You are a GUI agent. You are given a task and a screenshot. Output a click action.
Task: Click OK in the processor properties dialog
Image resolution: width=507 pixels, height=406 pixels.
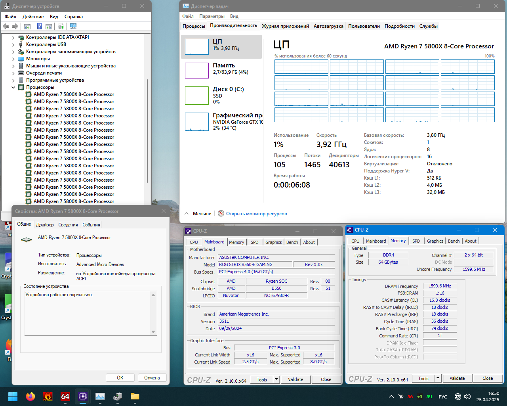[120, 378]
